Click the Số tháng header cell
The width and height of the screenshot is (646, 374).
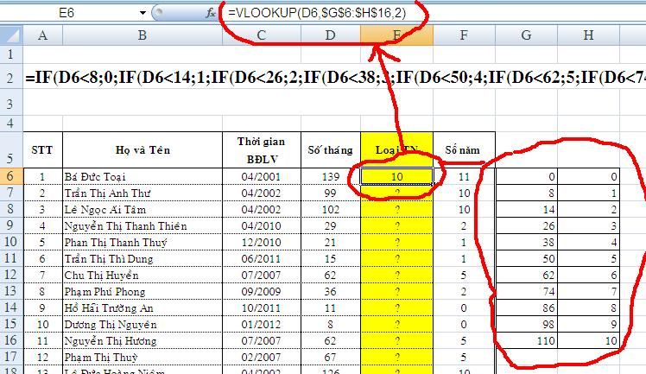click(x=330, y=150)
